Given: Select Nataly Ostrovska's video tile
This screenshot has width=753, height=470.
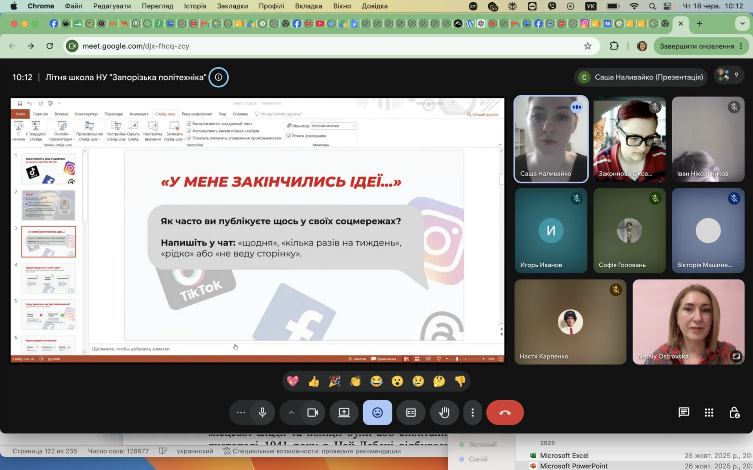Looking at the screenshot, I should [x=688, y=322].
